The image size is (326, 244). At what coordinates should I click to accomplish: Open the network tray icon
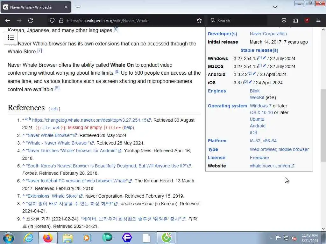286,238
